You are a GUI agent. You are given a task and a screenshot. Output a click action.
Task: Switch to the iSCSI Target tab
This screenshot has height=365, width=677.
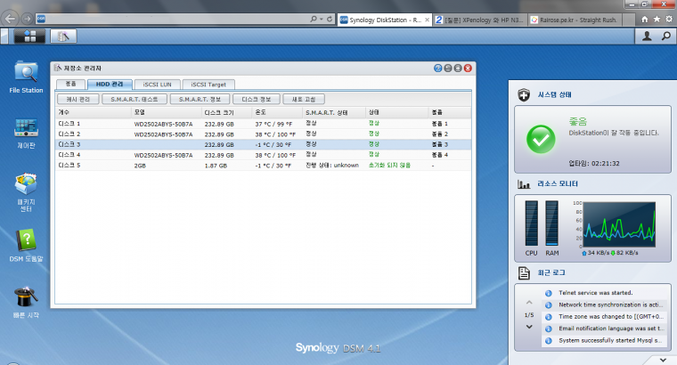208,85
